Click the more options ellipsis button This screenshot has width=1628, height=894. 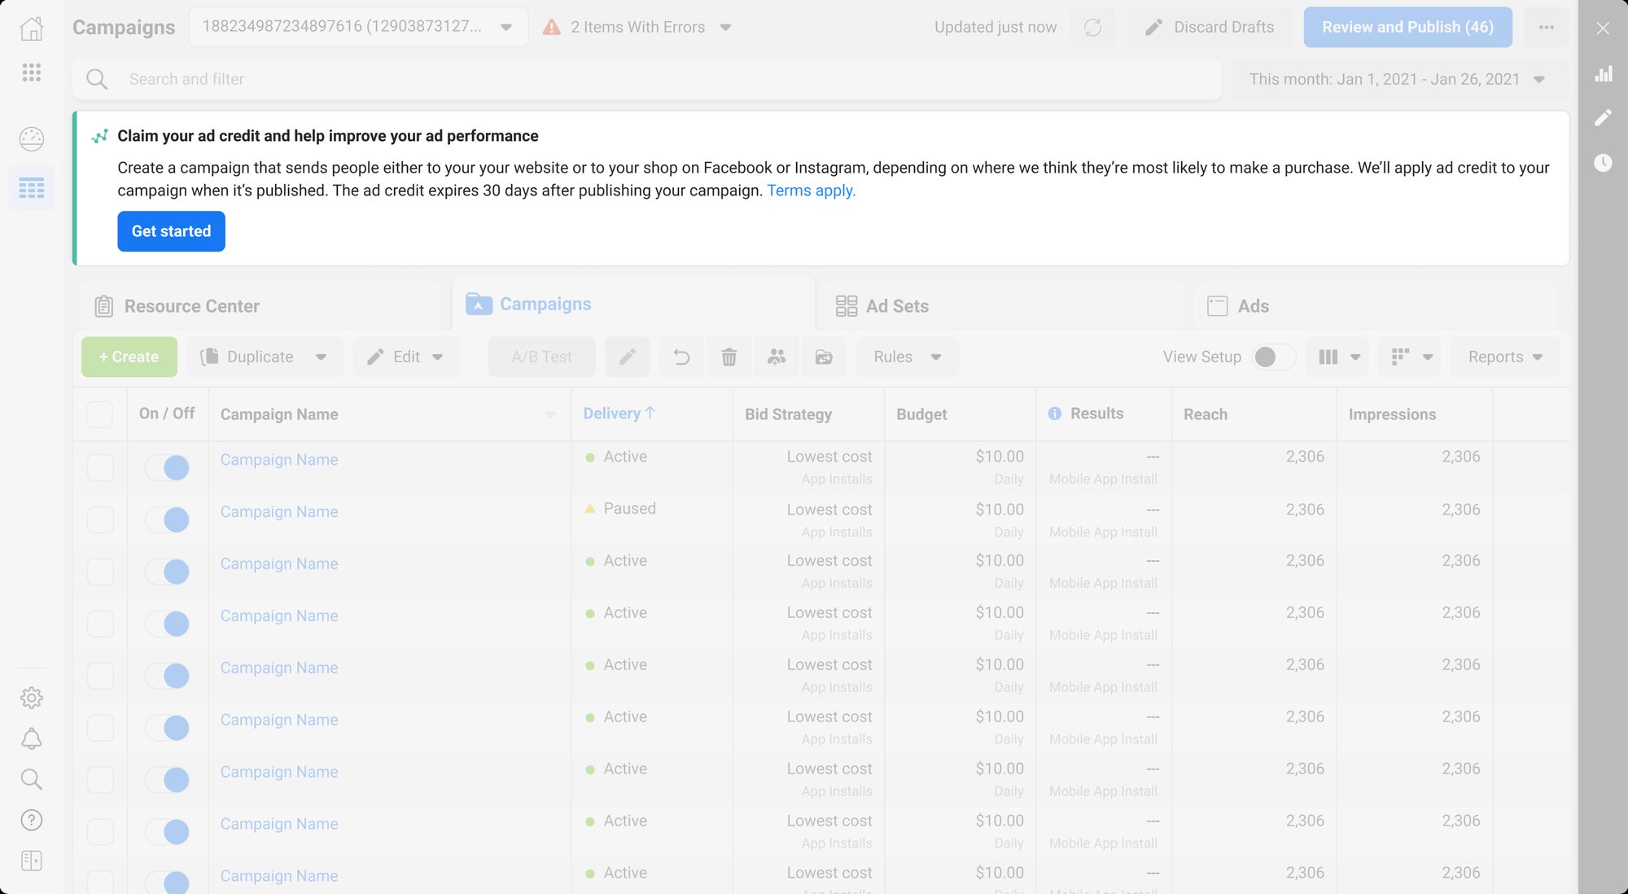point(1546,27)
